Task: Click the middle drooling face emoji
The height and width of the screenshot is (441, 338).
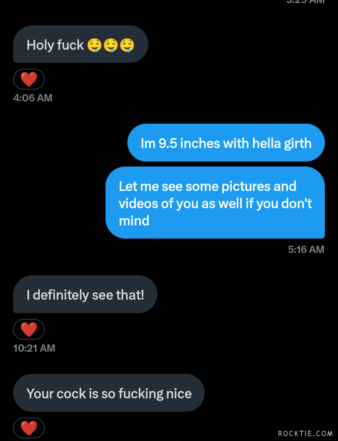Action: 111,45
